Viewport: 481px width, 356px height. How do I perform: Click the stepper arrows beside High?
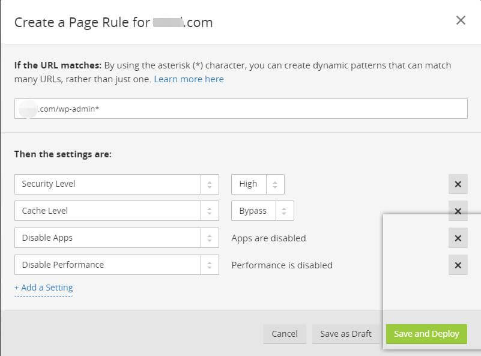point(274,184)
